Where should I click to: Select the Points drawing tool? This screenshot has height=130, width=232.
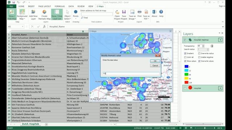tap(76, 14)
